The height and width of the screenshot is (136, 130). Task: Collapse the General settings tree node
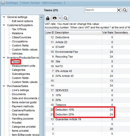[x=4, y=17]
